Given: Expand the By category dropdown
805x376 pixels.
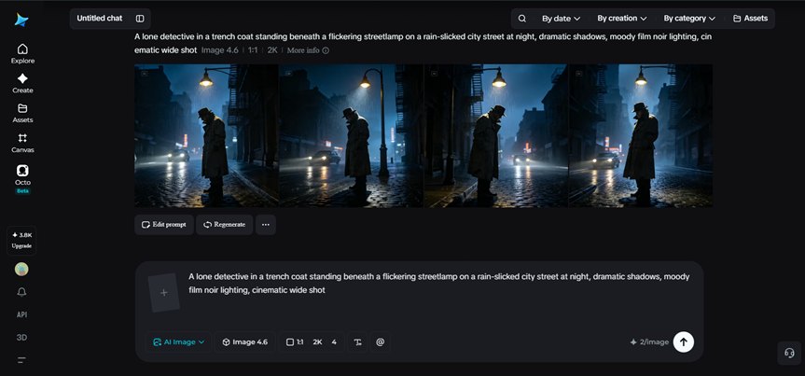Looking at the screenshot, I should 689,19.
